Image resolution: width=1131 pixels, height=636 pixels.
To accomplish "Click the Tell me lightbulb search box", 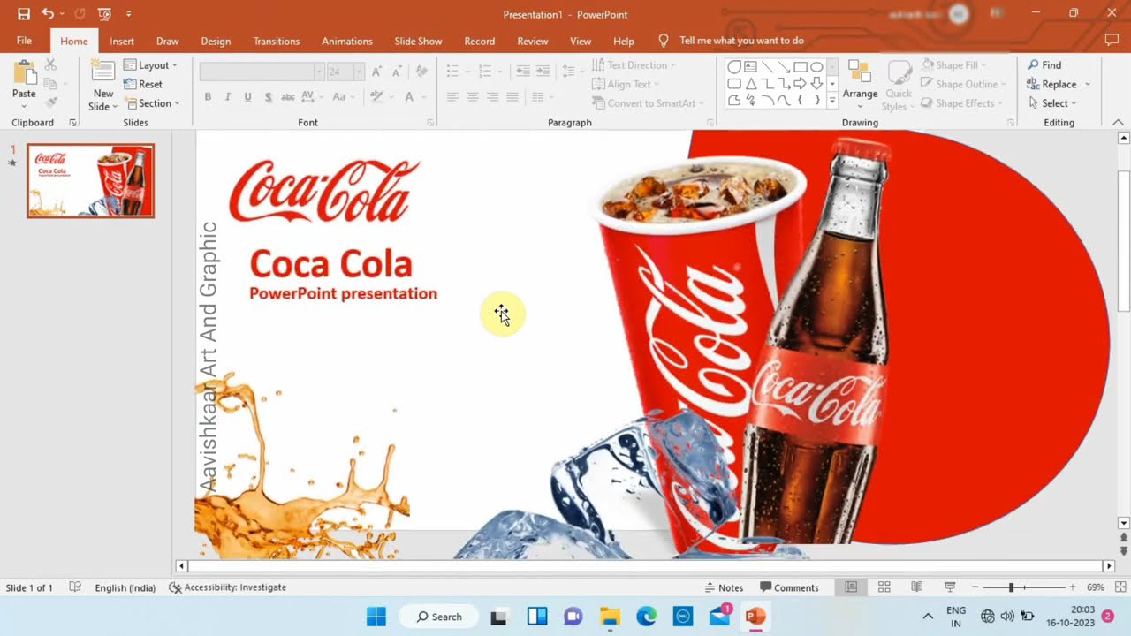I will point(731,41).
